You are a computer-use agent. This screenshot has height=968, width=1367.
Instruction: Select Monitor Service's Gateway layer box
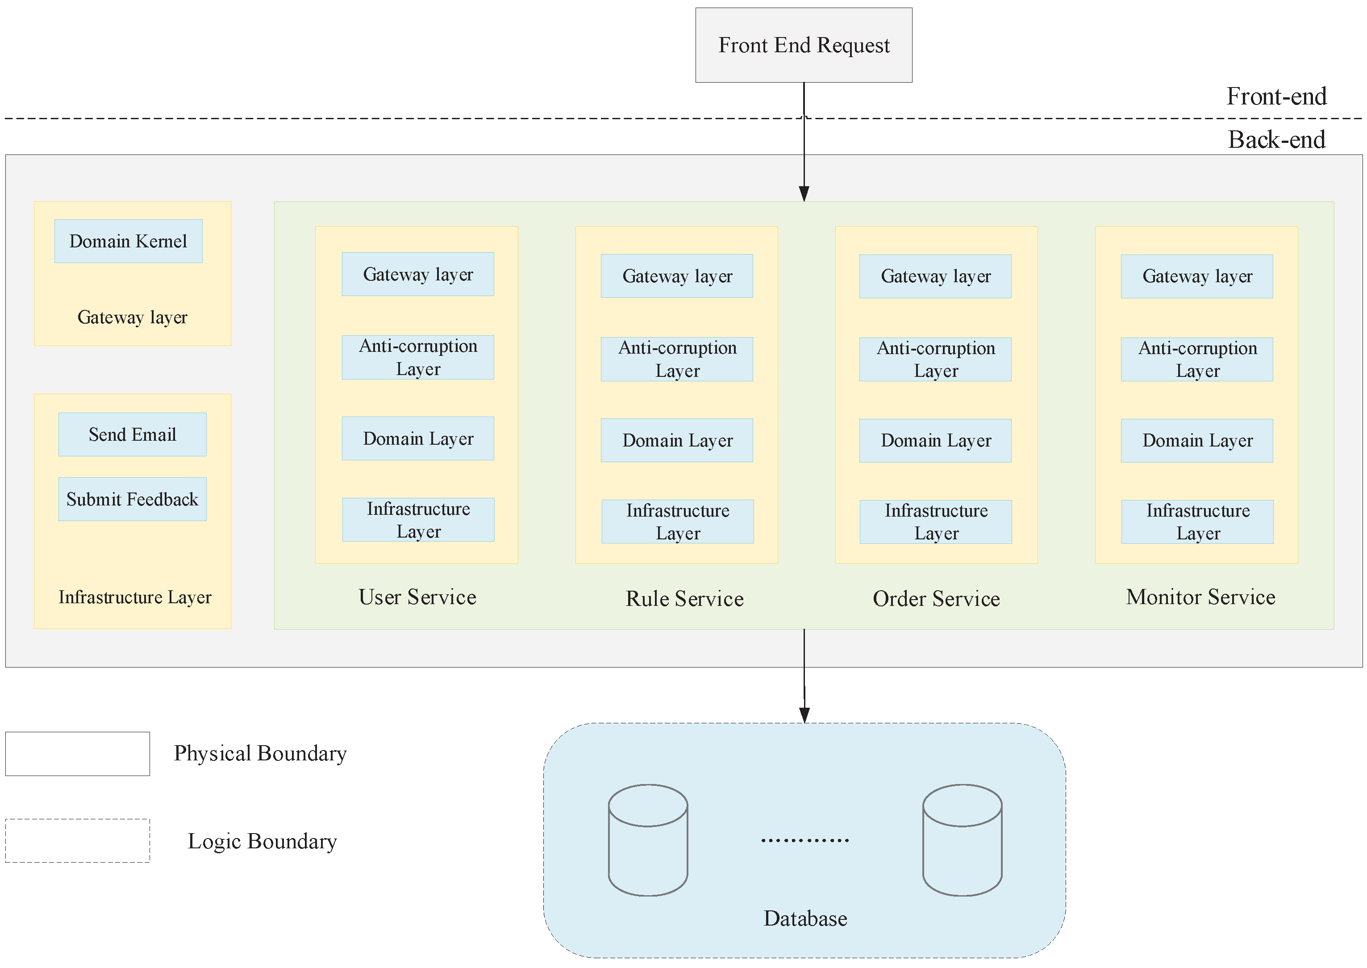tap(1196, 276)
